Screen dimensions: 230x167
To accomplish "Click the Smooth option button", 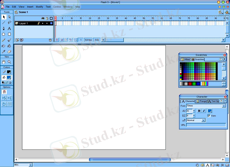I will 4,98.
